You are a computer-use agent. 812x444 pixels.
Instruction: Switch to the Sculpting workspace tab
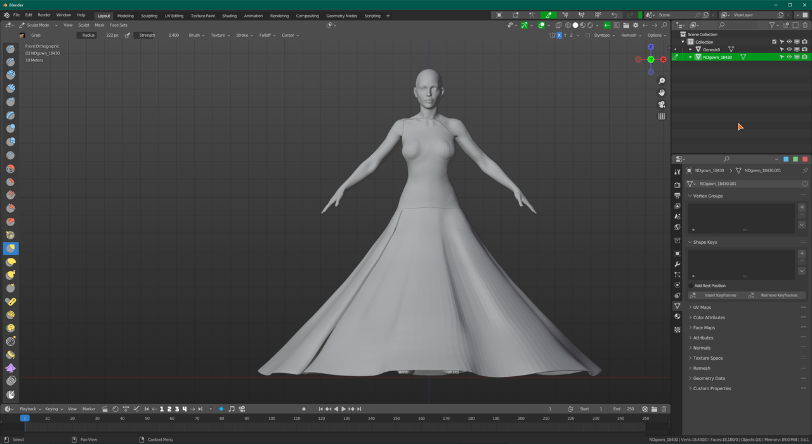pos(149,16)
